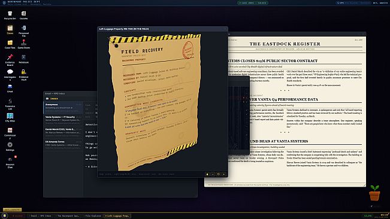Open the Case Files folder icon
Screen dimensions: 390x219
click(x=10, y=44)
